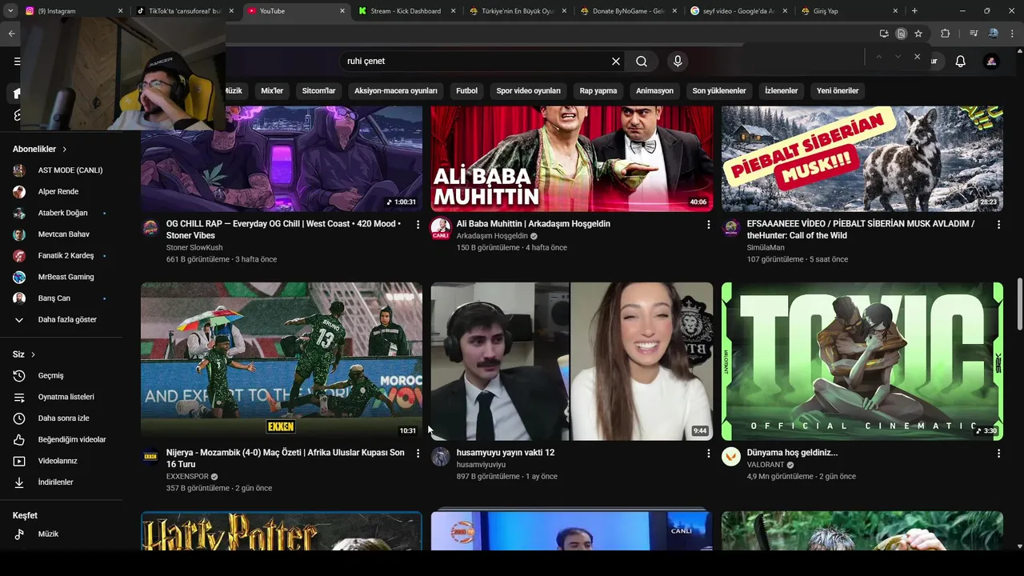The width and height of the screenshot is (1024, 576).
Task: Open Chrome three-dot menu
Action: (1013, 34)
